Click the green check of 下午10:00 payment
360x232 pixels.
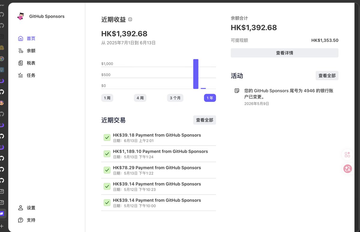(107, 203)
